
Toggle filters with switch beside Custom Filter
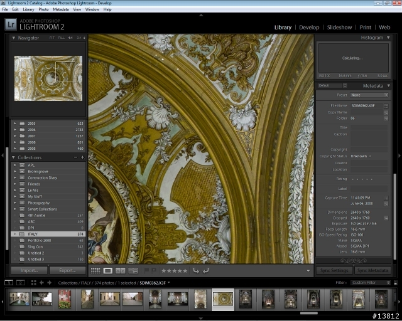point(396,283)
